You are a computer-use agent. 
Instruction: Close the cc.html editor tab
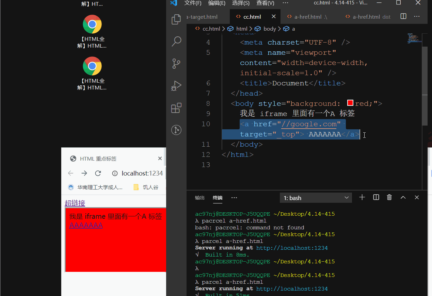point(273,17)
